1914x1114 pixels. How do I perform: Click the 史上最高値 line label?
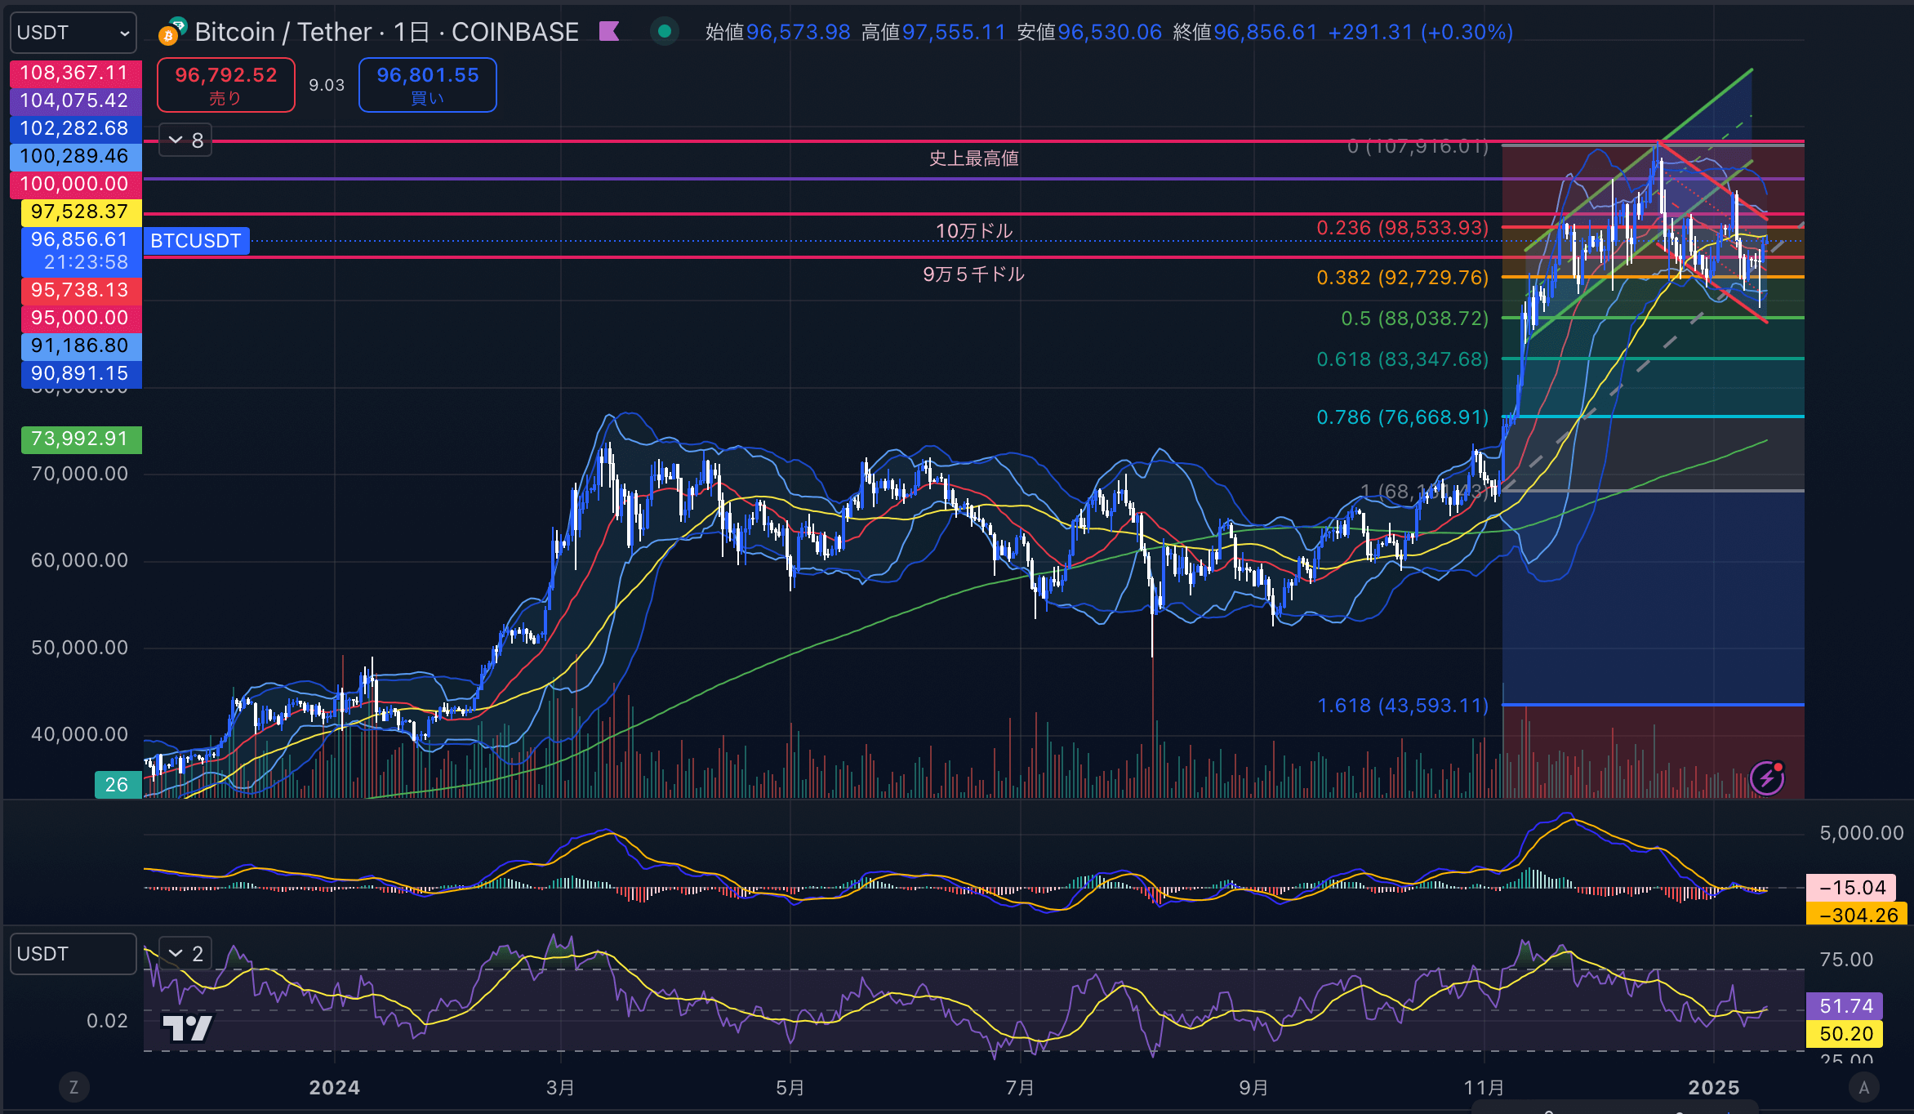[x=974, y=158]
